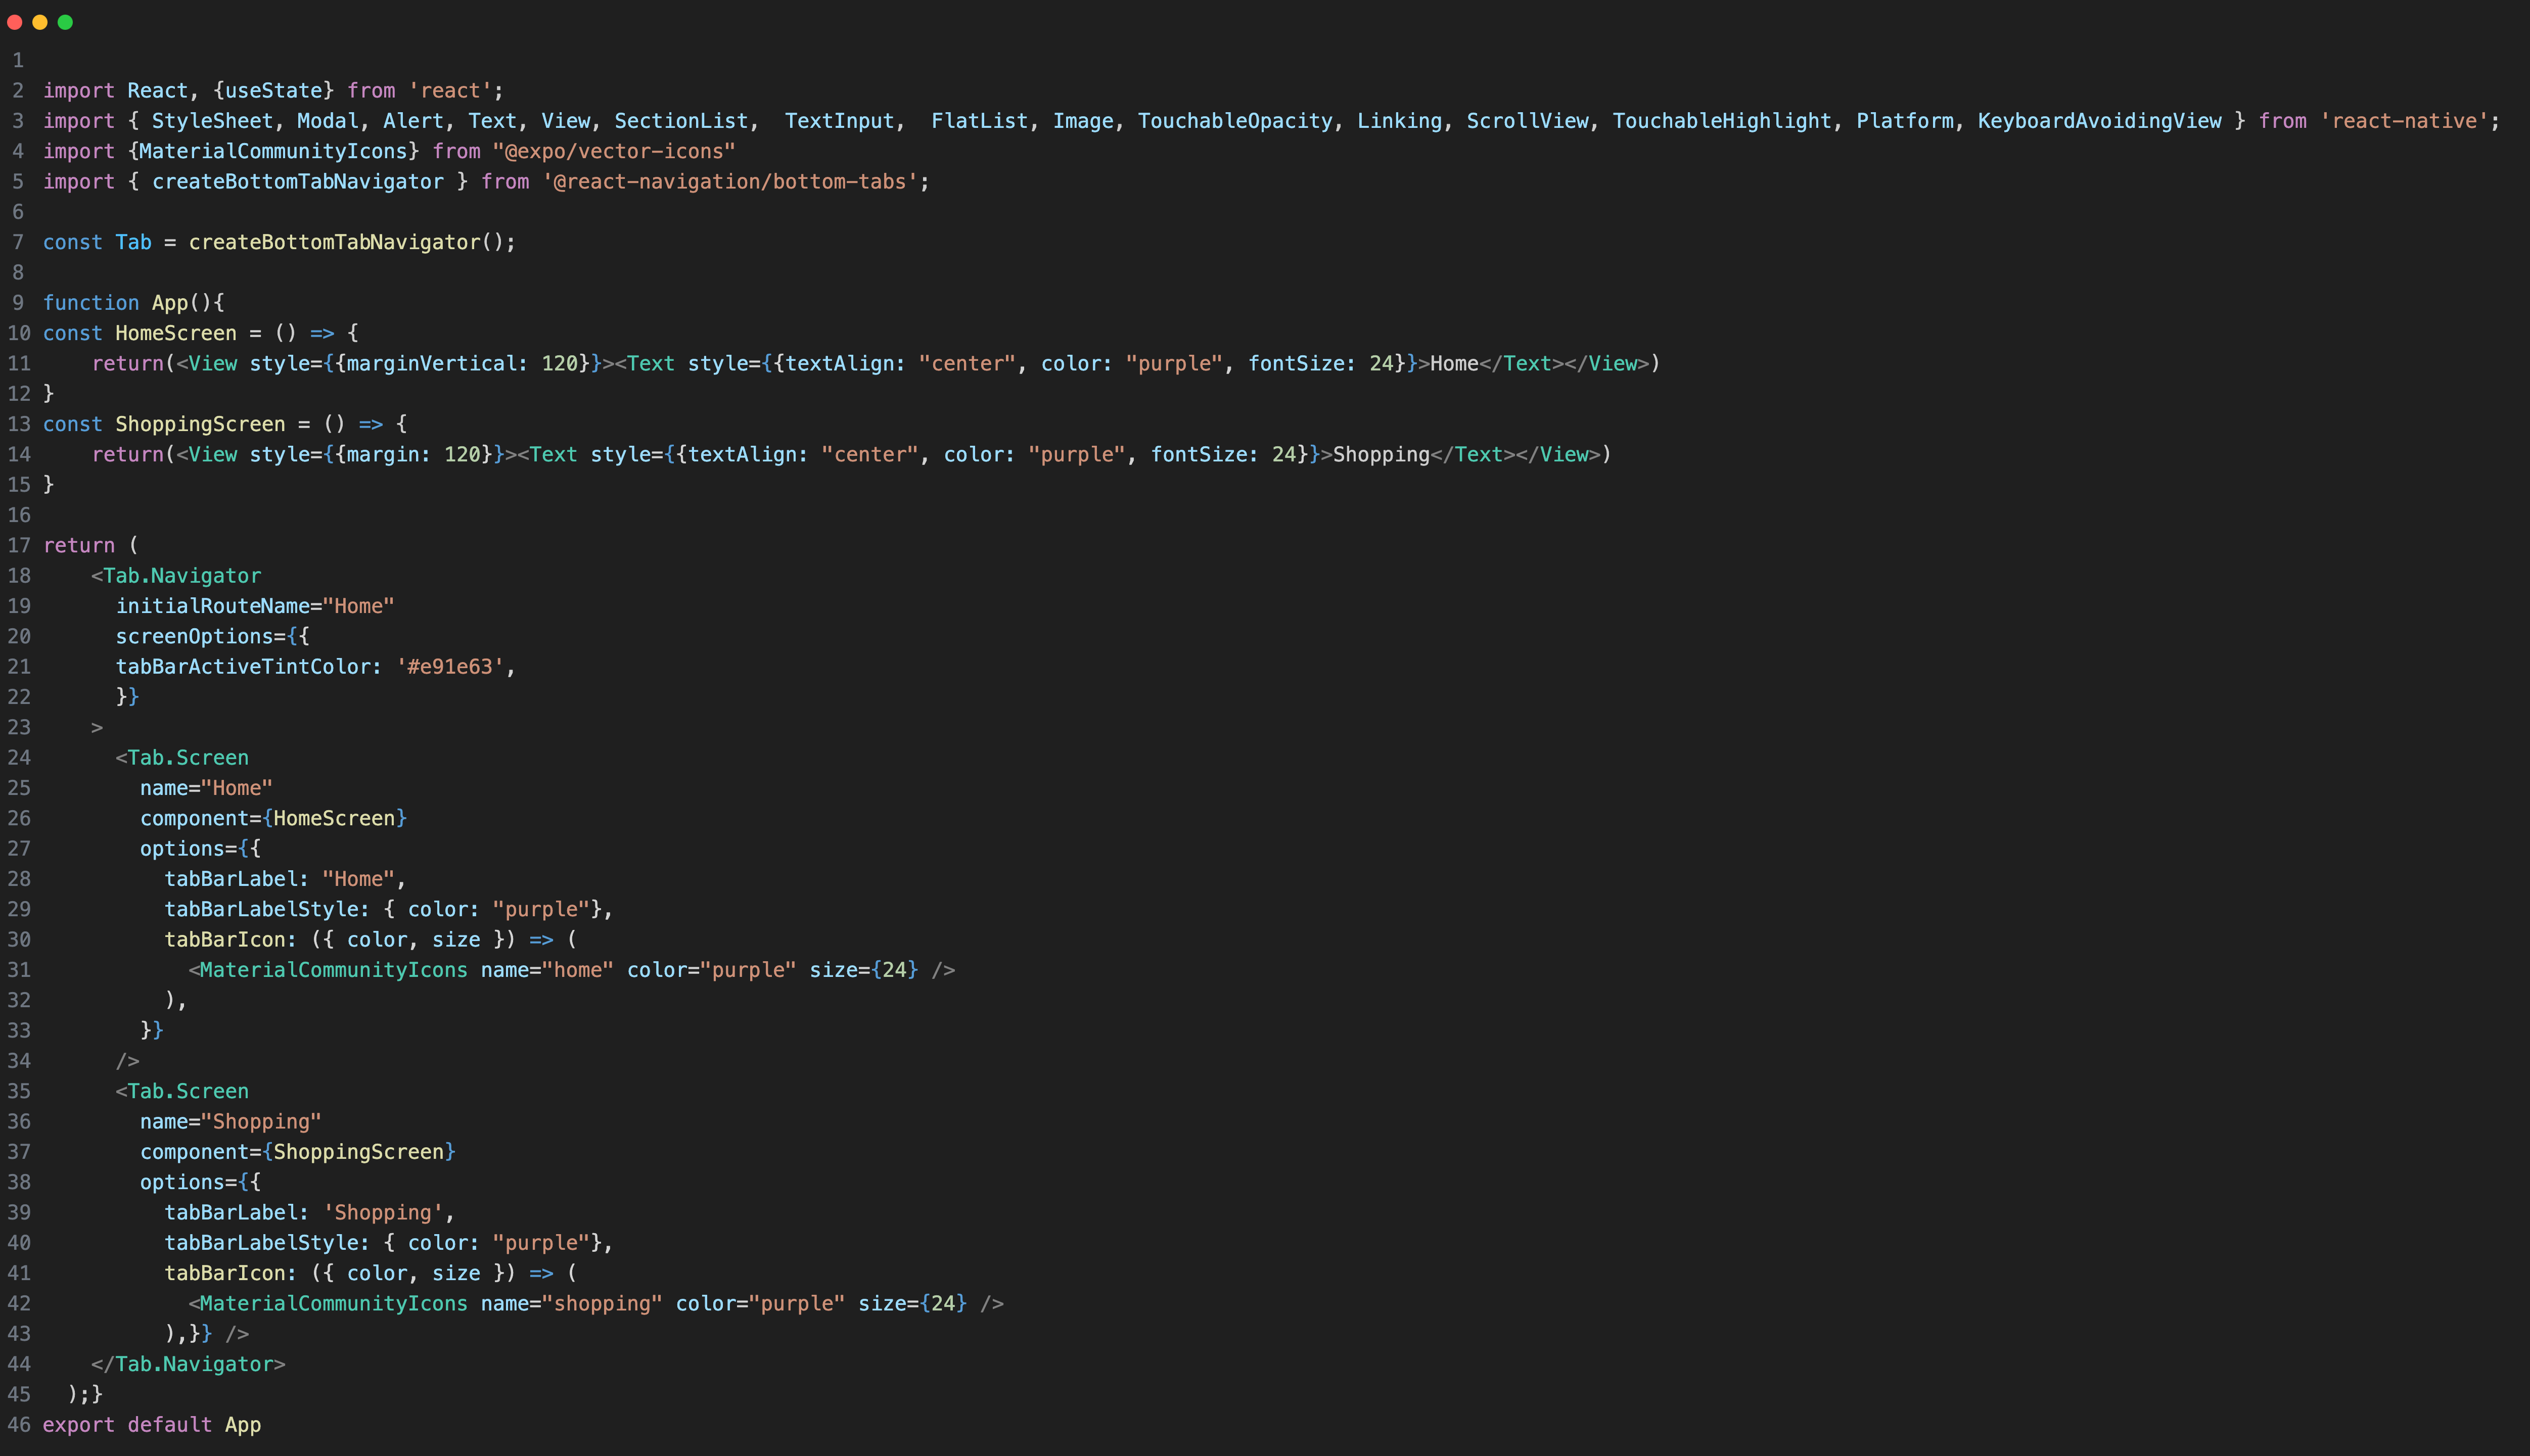Click the green maximize traffic light button
2530x1456 pixels.
(66, 22)
